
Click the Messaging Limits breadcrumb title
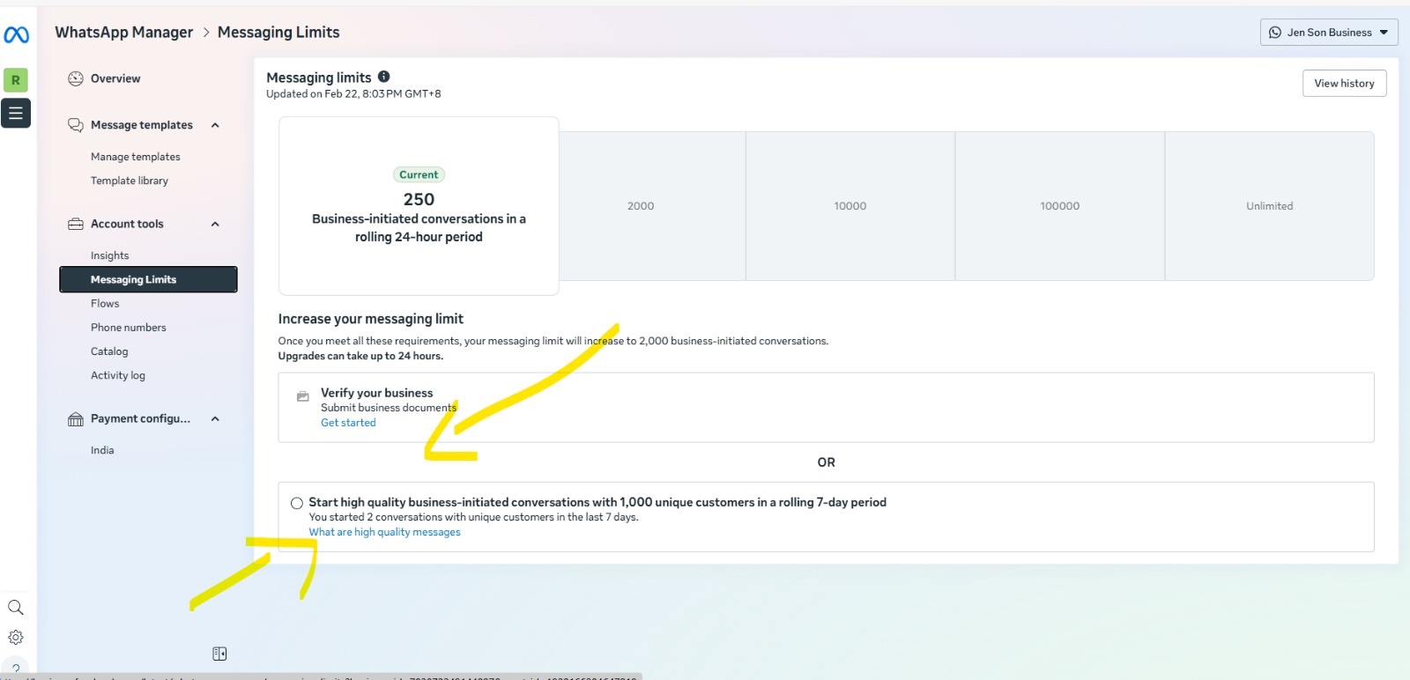pyautogui.click(x=278, y=32)
